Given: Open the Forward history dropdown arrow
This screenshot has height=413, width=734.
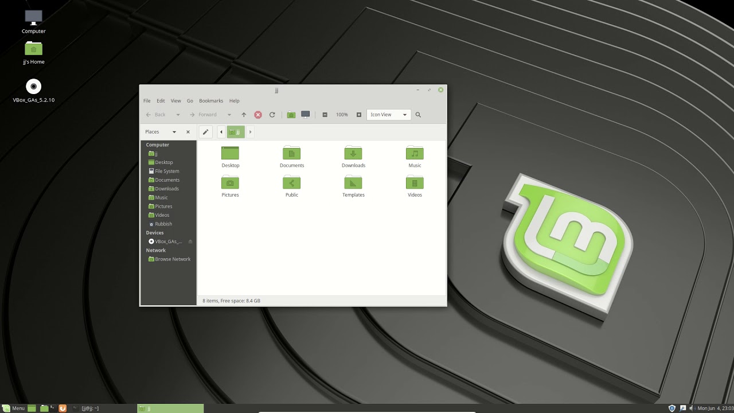Looking at the screenshot, I should pyautogui.click(x=229, y=115).
